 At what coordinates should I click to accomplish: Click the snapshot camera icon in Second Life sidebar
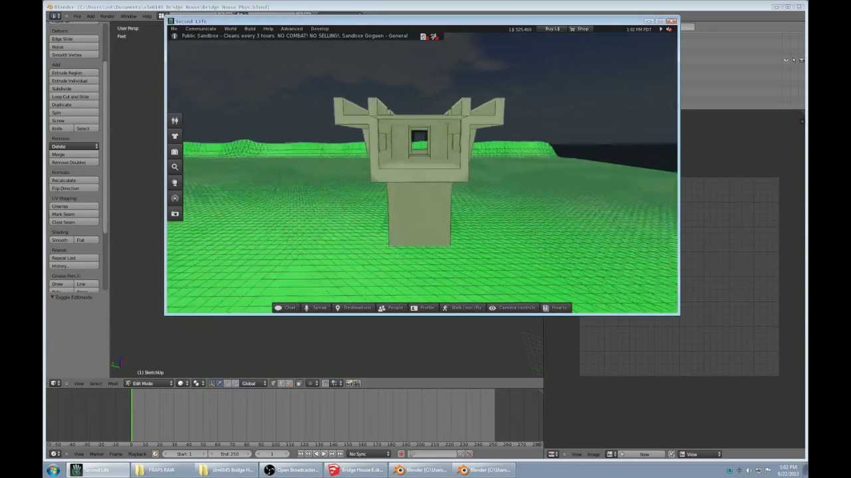[175, 214]
